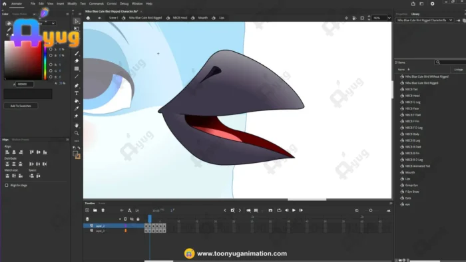The width and height of the screenshot is (466, 262).
Task: Switch to the Properties tab
Action: 401,14
